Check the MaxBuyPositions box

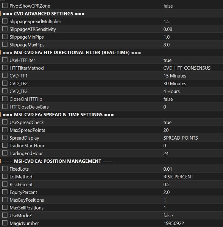pyautogui.click(x=5, y=200)
